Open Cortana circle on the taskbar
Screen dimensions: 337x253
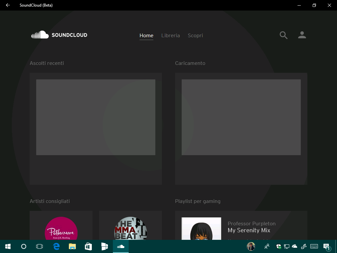[x=24, y=246]
